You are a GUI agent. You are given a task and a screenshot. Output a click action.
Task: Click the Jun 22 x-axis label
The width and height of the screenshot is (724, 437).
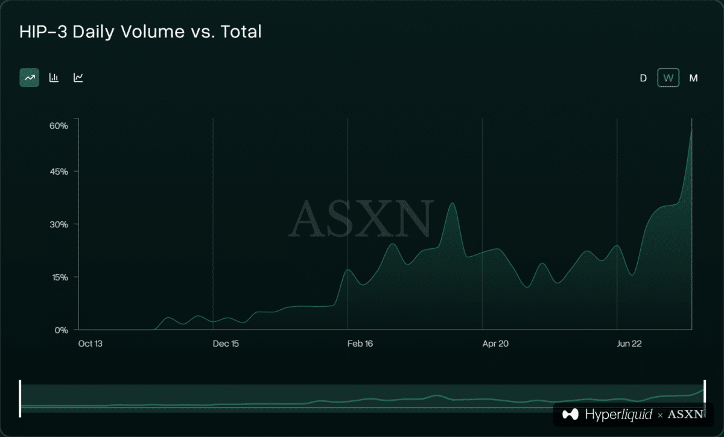tap(629, 344)
